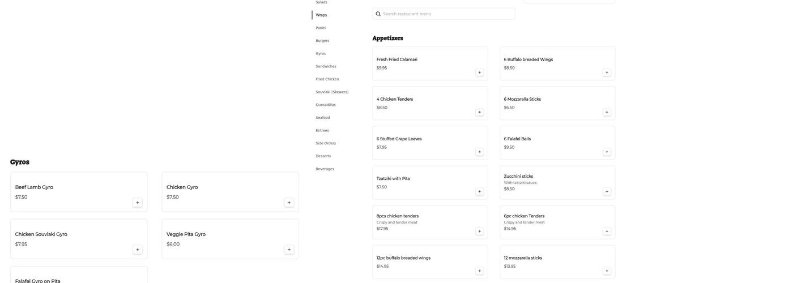Click plus icon for Chicken Souvlaki Gyro
Viewport: 793px width, 283px height.
pyautogui.click(x=138, y=250)
